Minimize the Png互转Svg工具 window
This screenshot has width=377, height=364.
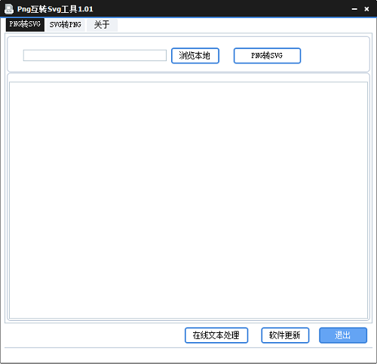(x=354, y=9)
